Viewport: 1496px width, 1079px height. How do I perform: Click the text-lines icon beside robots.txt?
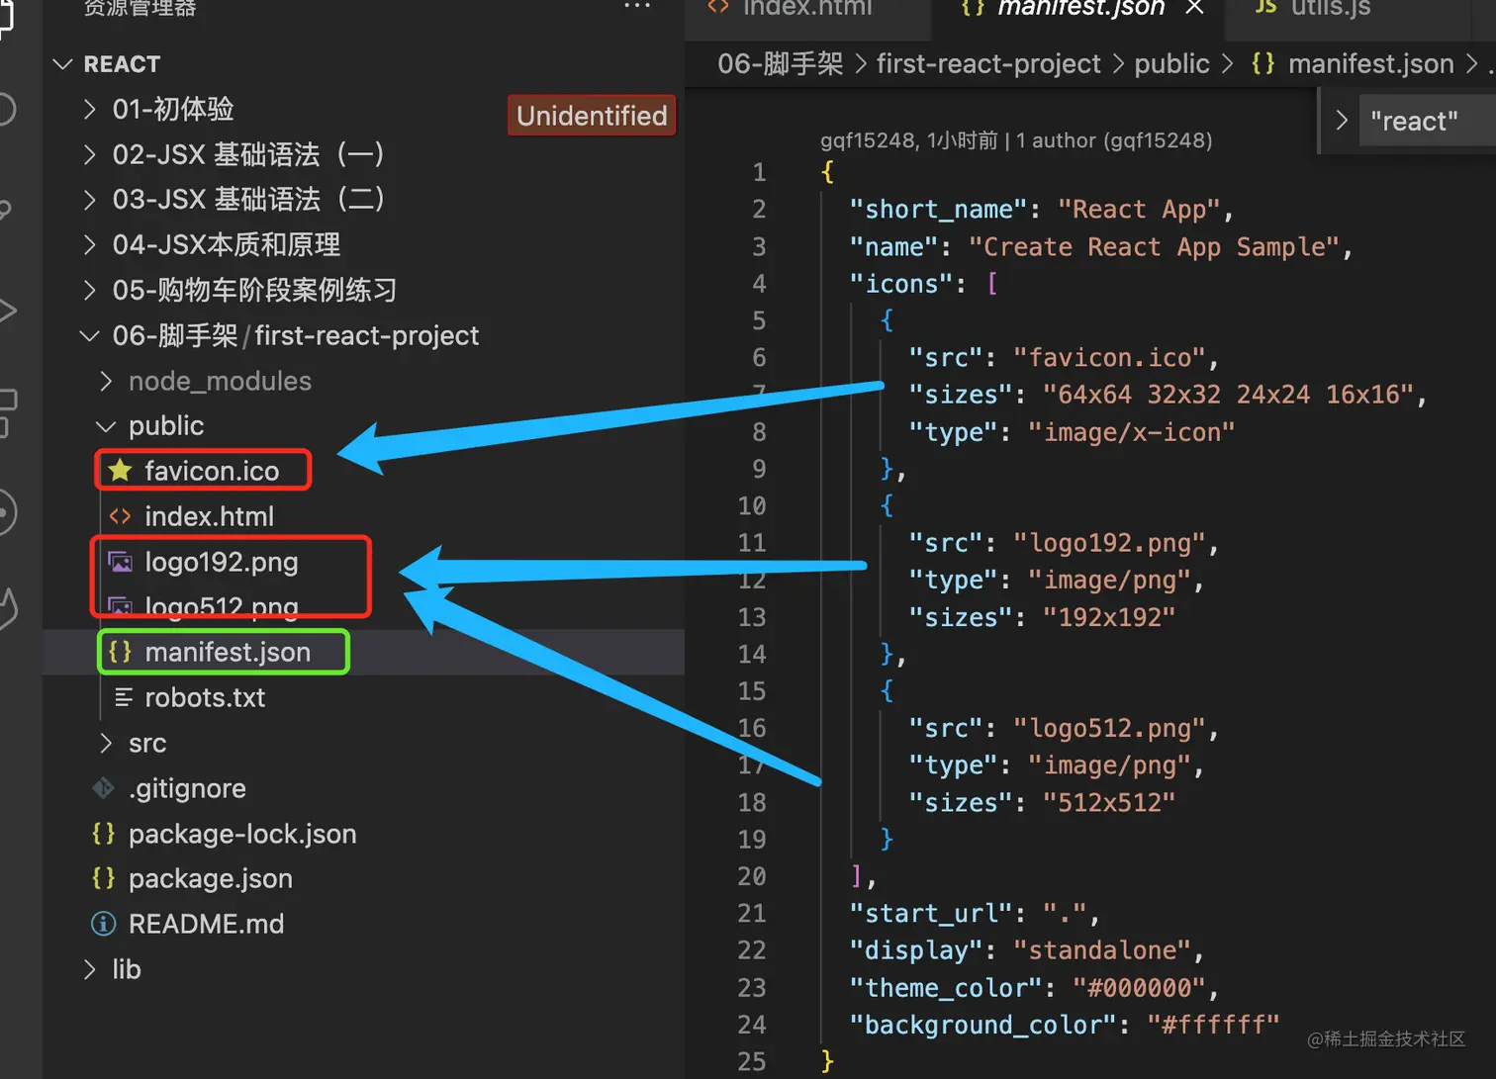point(123,697)
